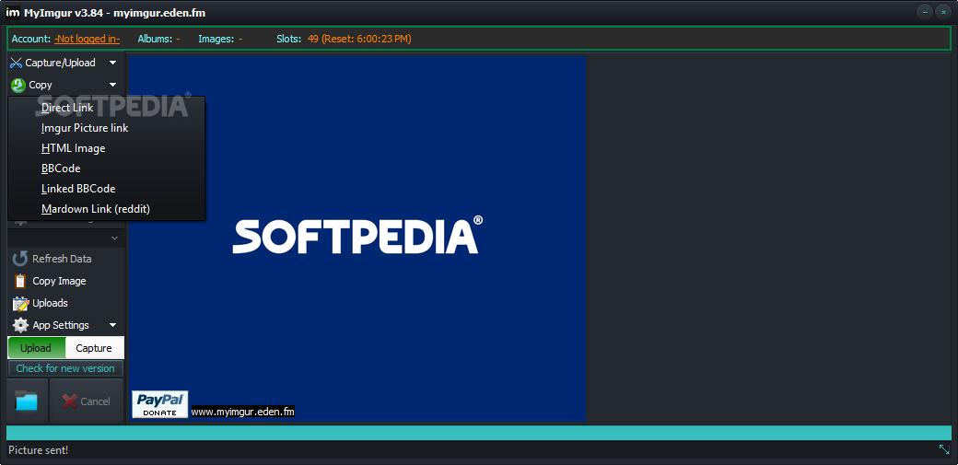Image resolution: width=958 pixels, height=465 pixels.
Task: Click Check for new version button
Action: point(65,368)
